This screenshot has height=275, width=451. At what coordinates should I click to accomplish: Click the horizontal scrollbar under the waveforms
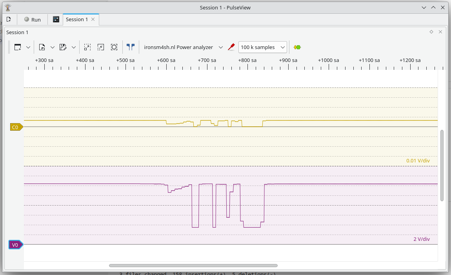point(193,266)
